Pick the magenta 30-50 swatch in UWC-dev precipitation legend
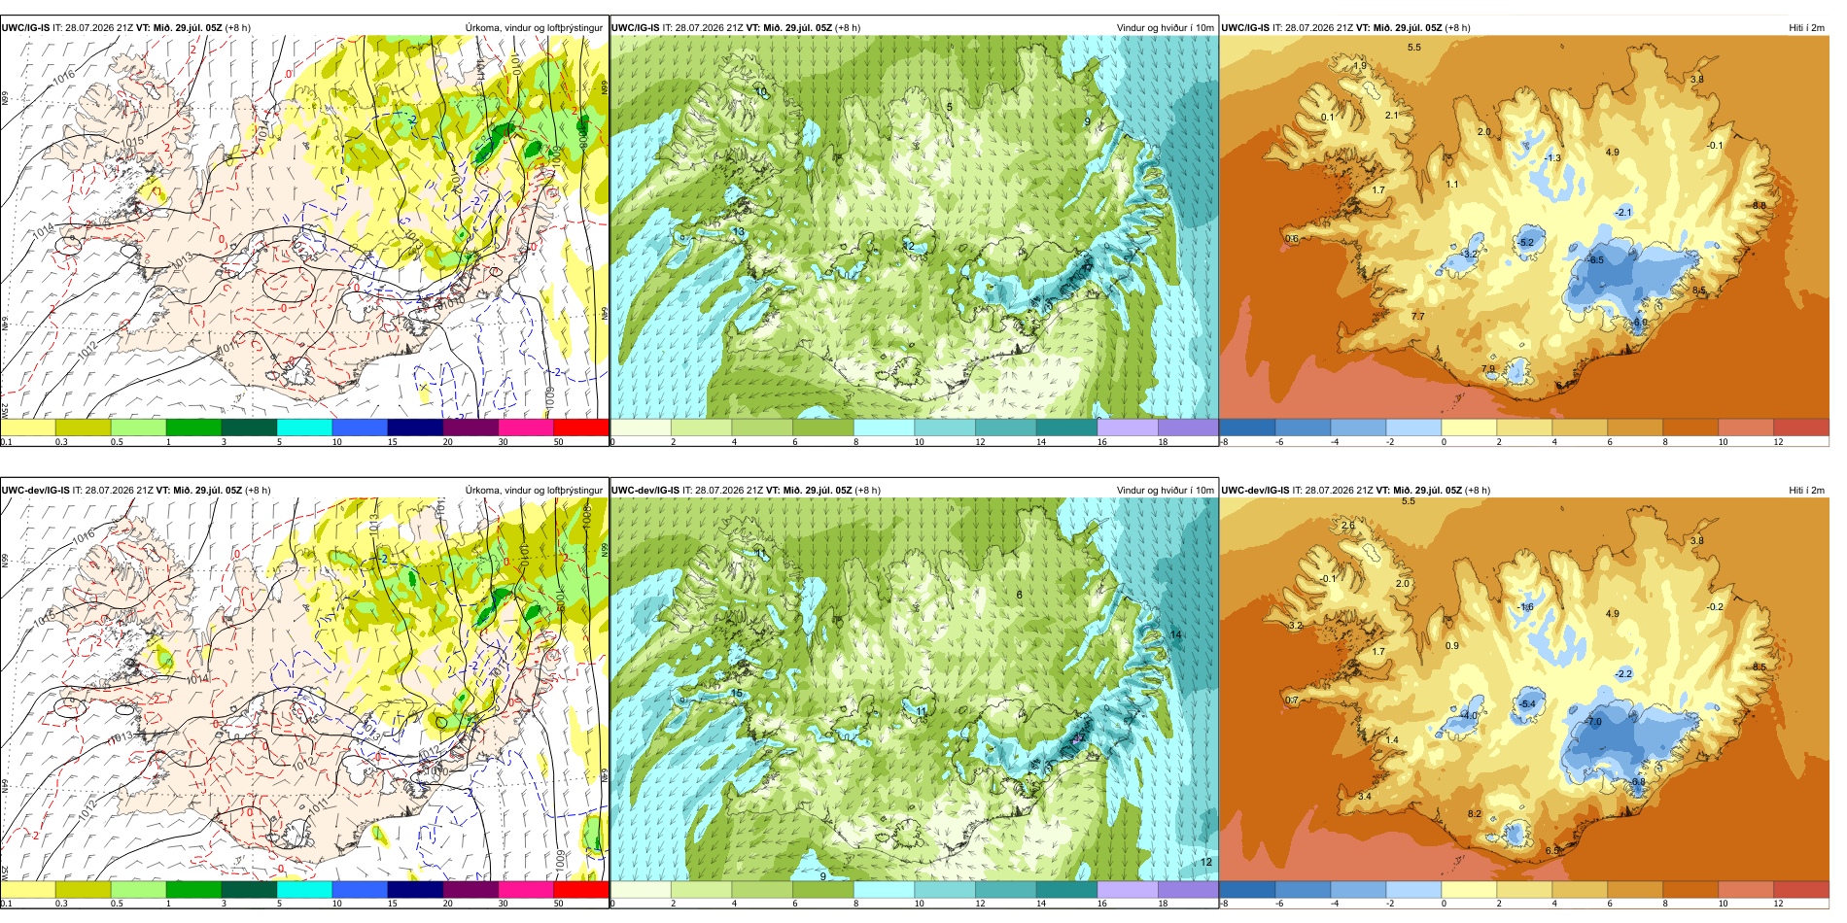This screenshot has width=1847, height=923. pyautogui.click(x=526, y=890)
